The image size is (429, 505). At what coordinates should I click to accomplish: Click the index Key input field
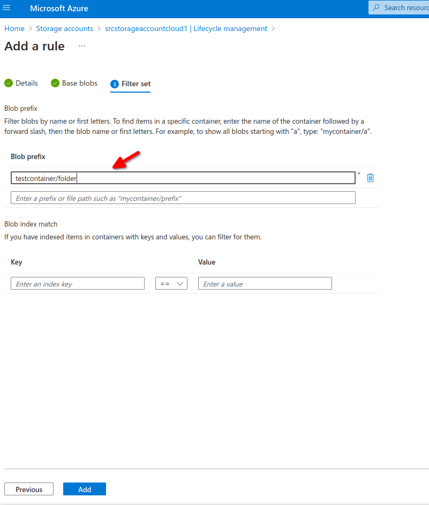coord(78,284)
